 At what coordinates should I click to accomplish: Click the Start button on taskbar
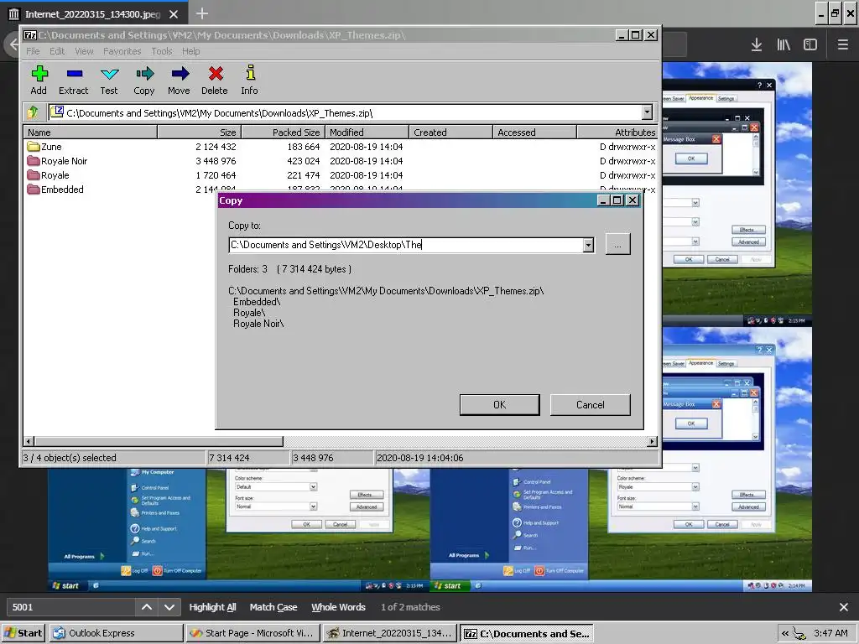point(23,633)
